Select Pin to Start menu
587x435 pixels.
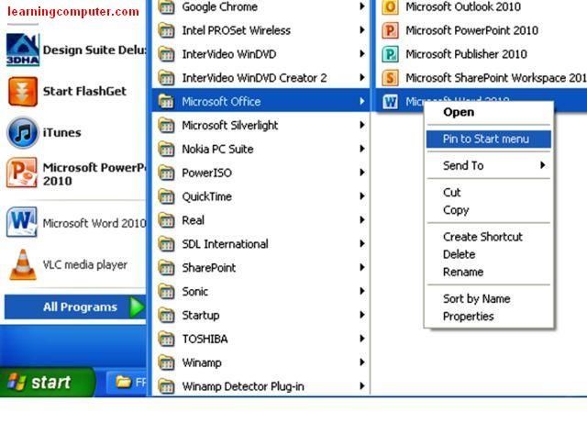(488, 139)
